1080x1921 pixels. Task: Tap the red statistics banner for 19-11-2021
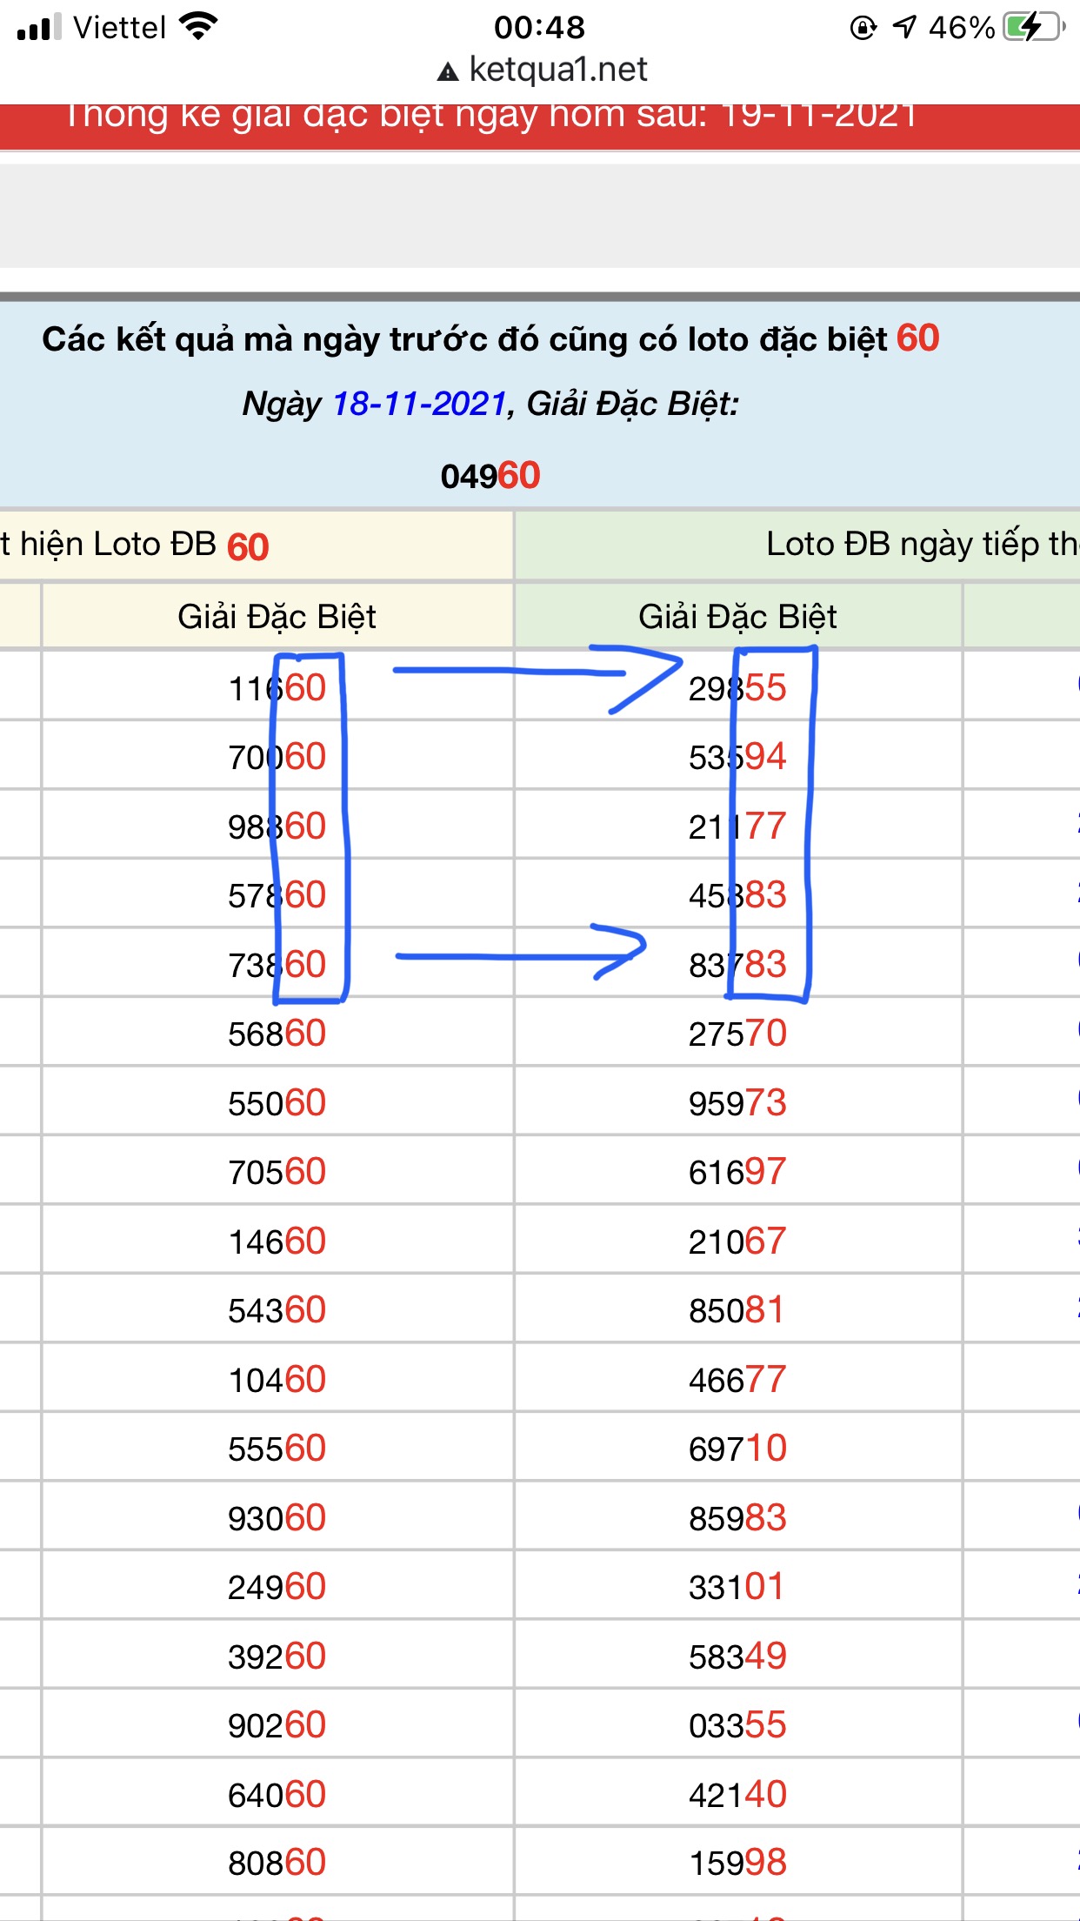(539, 122)
